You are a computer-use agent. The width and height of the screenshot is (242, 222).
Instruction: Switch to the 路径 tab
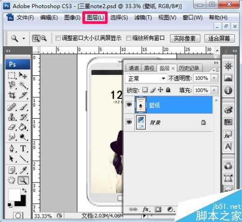tap(149, 68)
